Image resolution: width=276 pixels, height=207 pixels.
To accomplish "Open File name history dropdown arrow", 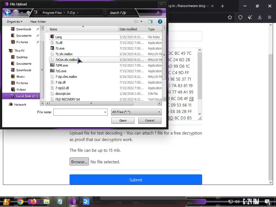I will pos(105,112).
